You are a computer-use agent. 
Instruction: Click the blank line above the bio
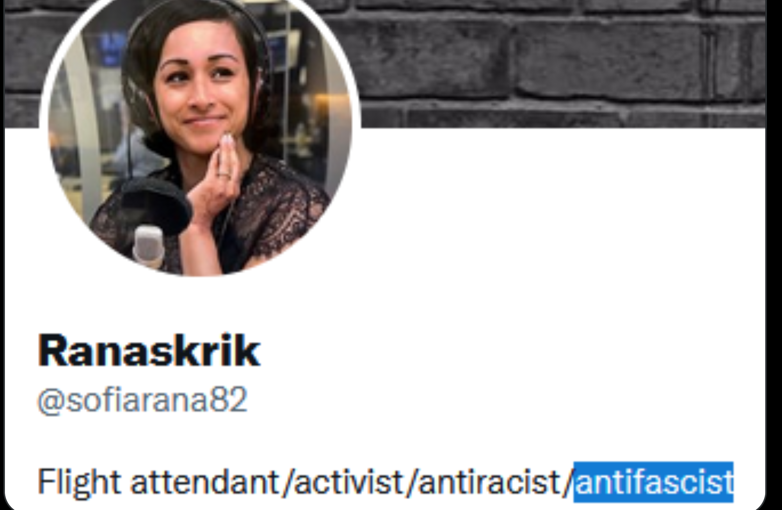pyautogui.click(x=385, y=441)
